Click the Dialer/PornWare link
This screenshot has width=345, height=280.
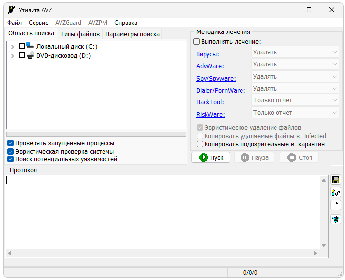pos(221,91)
